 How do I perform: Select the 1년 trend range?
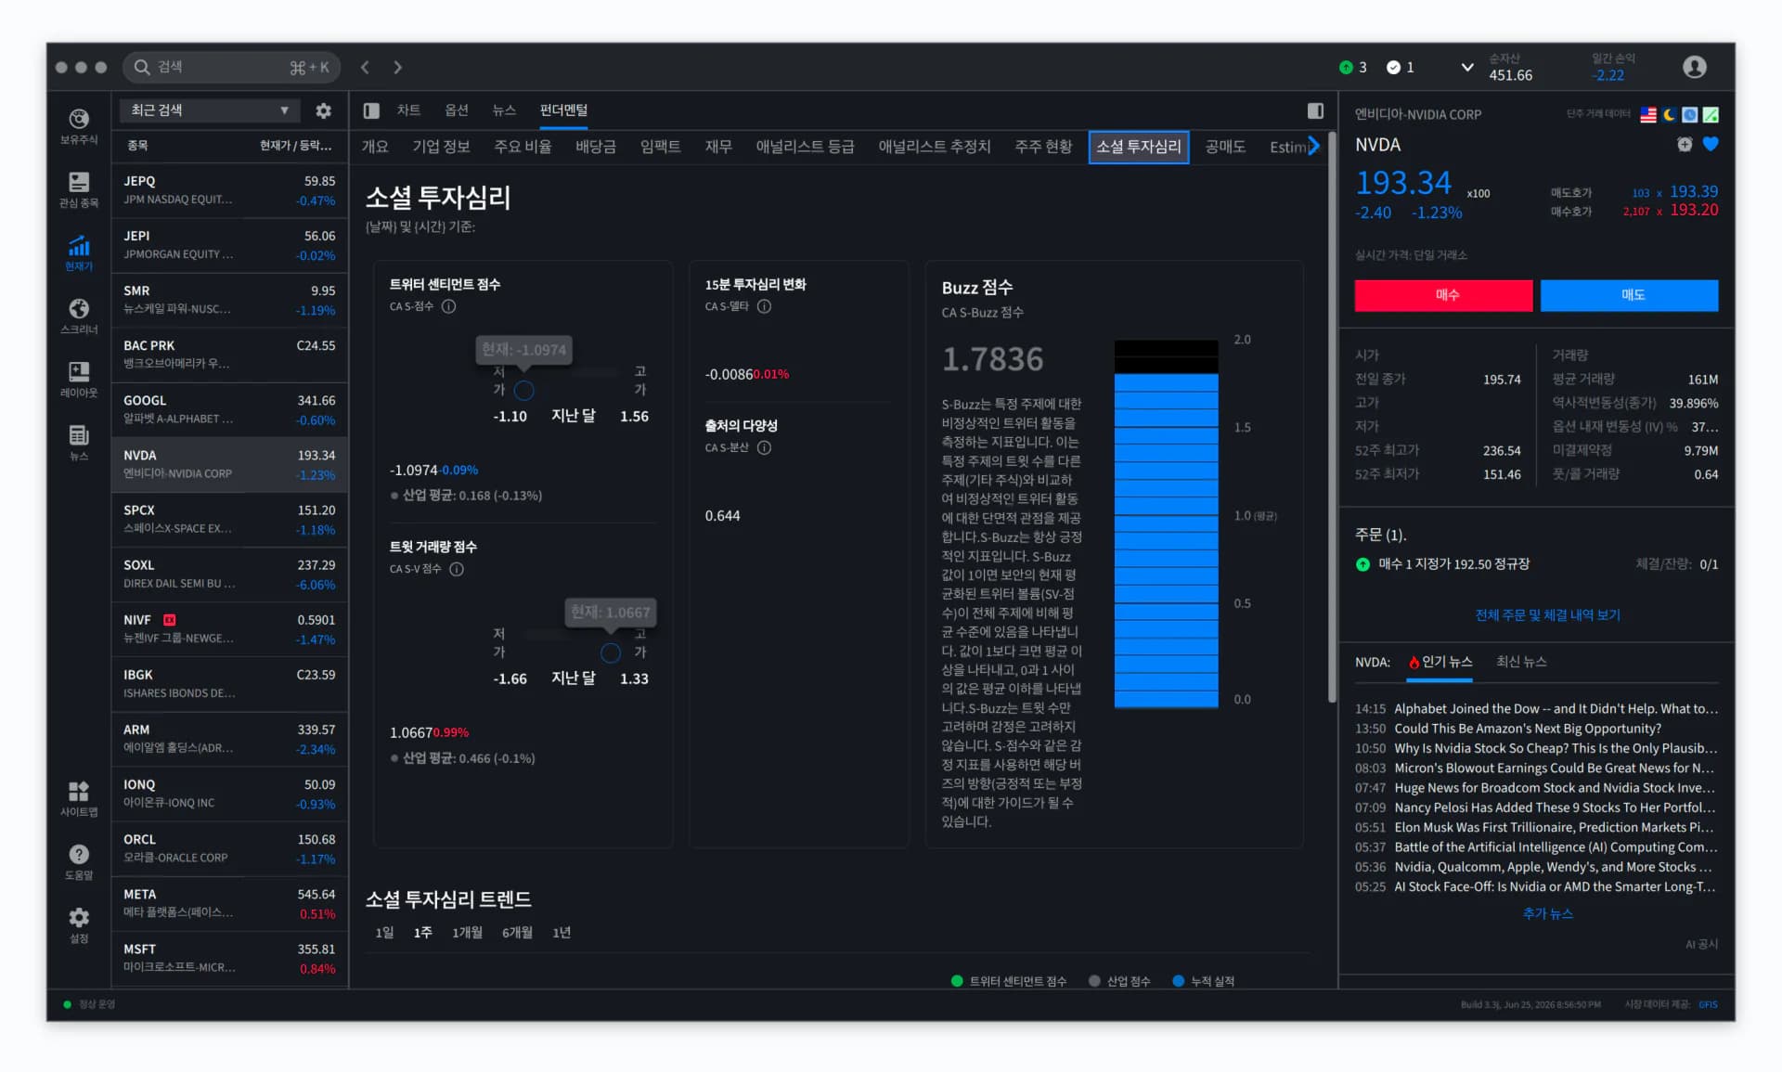[562, 933]
